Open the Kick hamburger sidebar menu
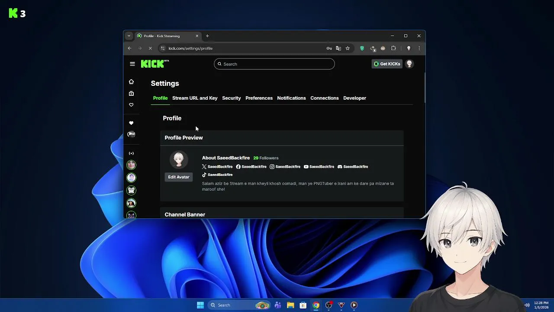This screenshot has width=554, height=312. [x=132, y=64]
